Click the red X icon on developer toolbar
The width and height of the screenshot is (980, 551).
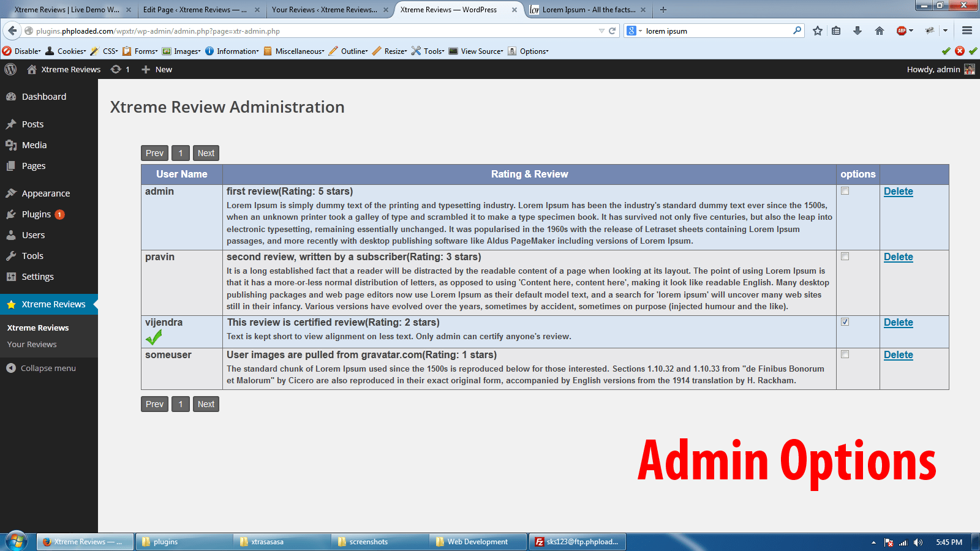click(960, 51)
